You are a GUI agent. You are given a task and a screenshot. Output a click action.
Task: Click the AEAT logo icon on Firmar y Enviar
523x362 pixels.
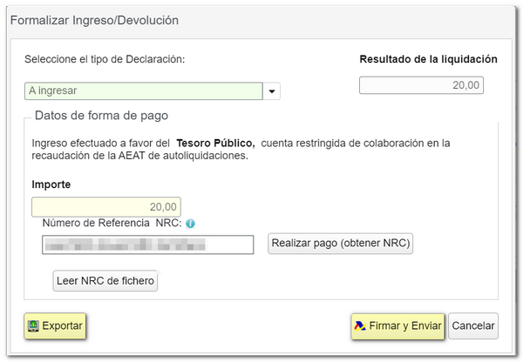coord(359,326)
